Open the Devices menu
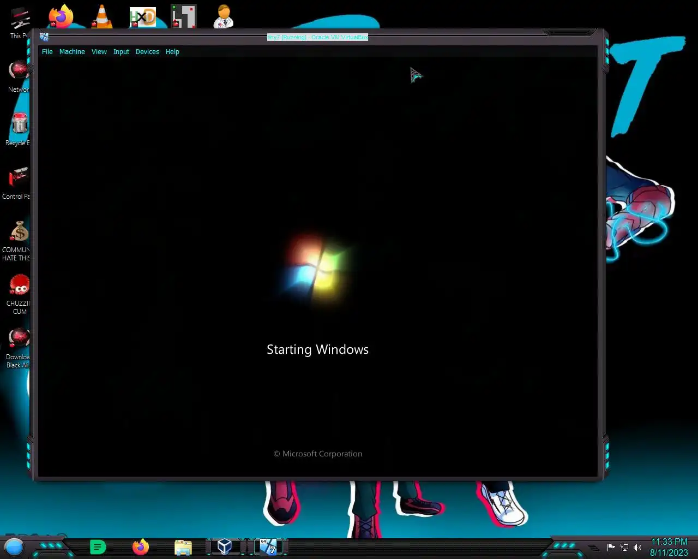The height and width of the screenshot is (559, 698). [x=147, y=52]
